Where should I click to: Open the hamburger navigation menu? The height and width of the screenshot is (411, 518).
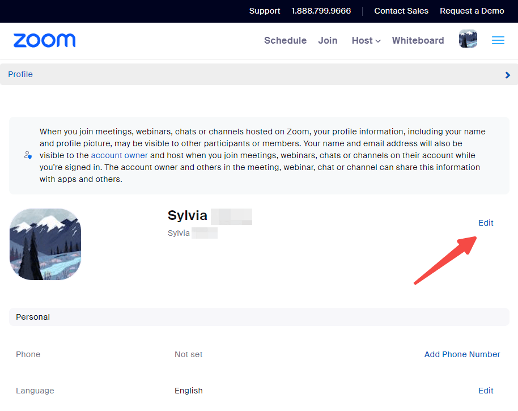coord(498,40)
